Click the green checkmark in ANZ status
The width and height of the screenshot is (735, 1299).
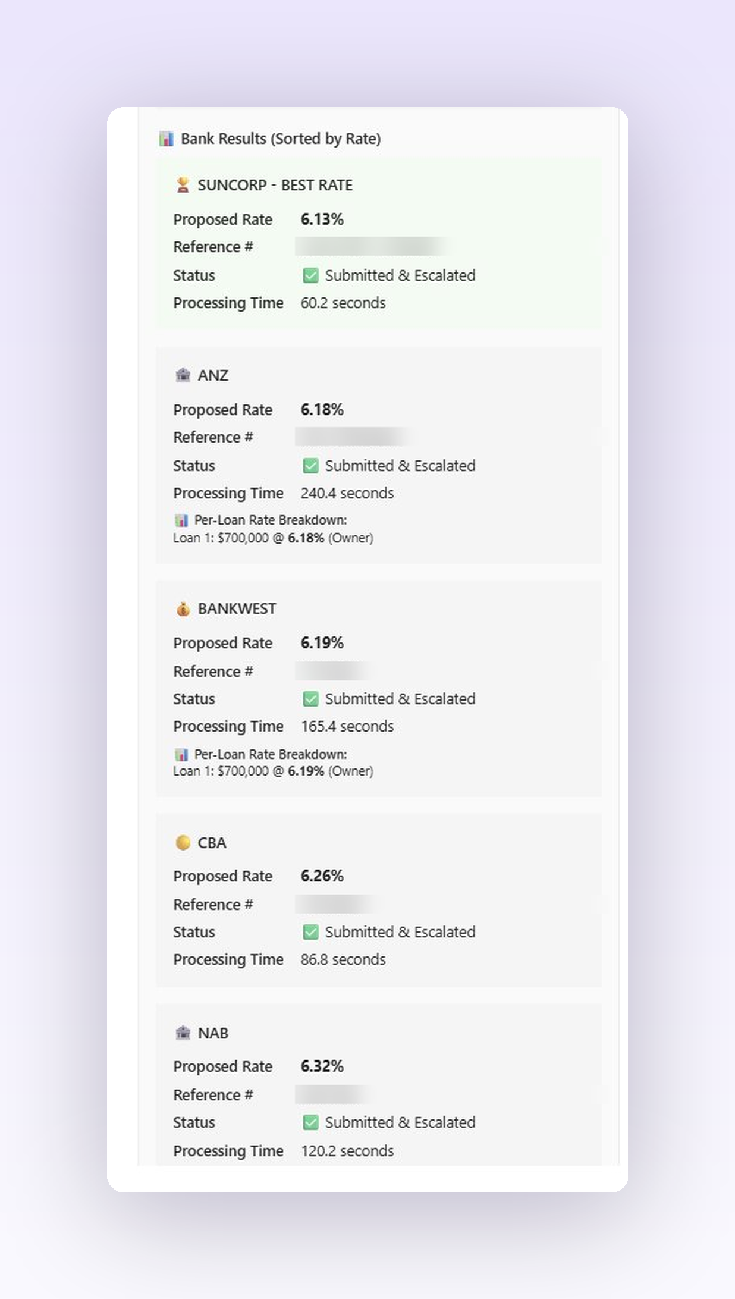(310, 466)
